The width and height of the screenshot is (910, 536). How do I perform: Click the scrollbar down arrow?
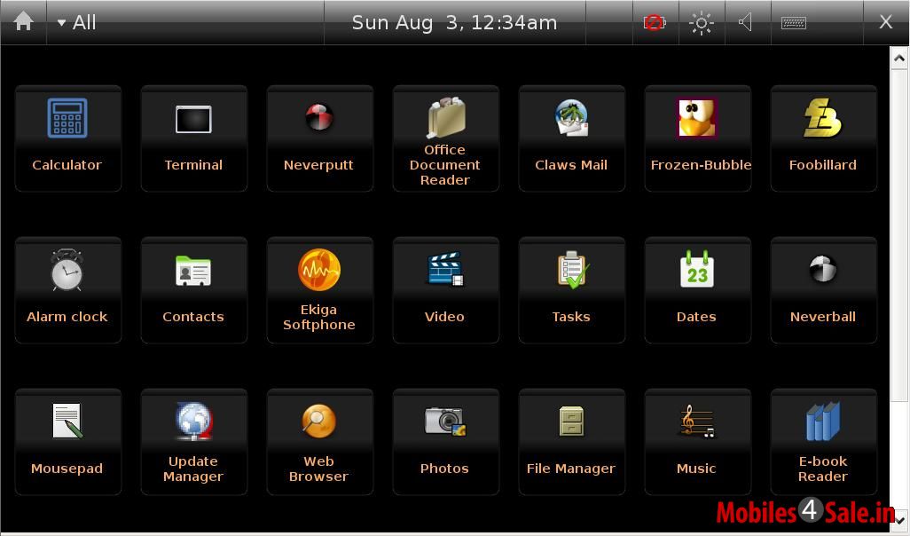898,519
